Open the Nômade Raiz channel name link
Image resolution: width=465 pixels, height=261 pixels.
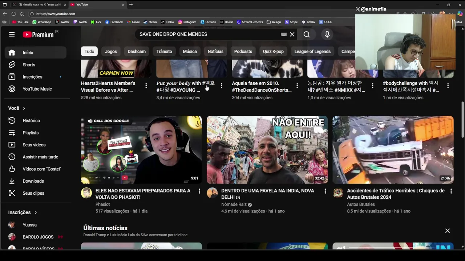click(234, 204)
